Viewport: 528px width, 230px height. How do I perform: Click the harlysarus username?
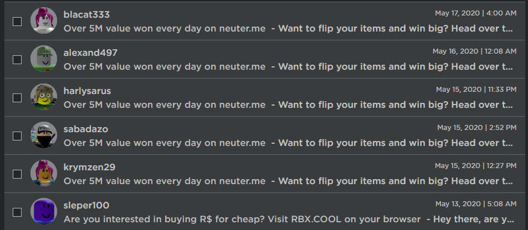click(88, 91)
